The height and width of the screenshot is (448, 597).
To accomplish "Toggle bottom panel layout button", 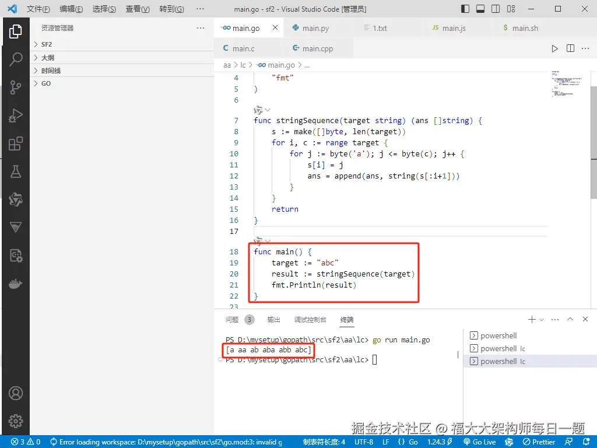I will tap(480, 9).
